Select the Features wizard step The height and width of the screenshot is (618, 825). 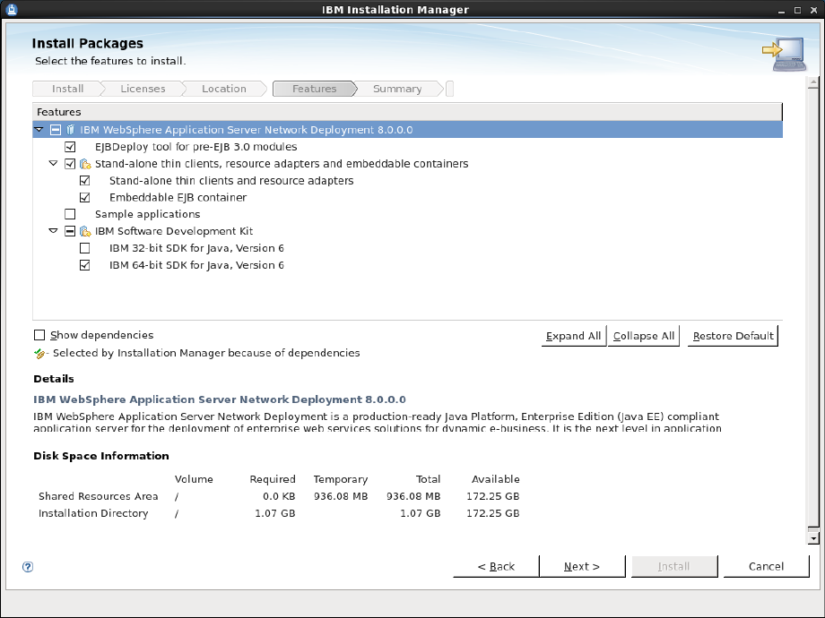click(315, 89)
